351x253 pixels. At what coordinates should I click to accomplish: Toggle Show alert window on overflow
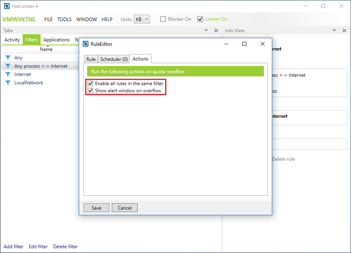coord(91,91)
